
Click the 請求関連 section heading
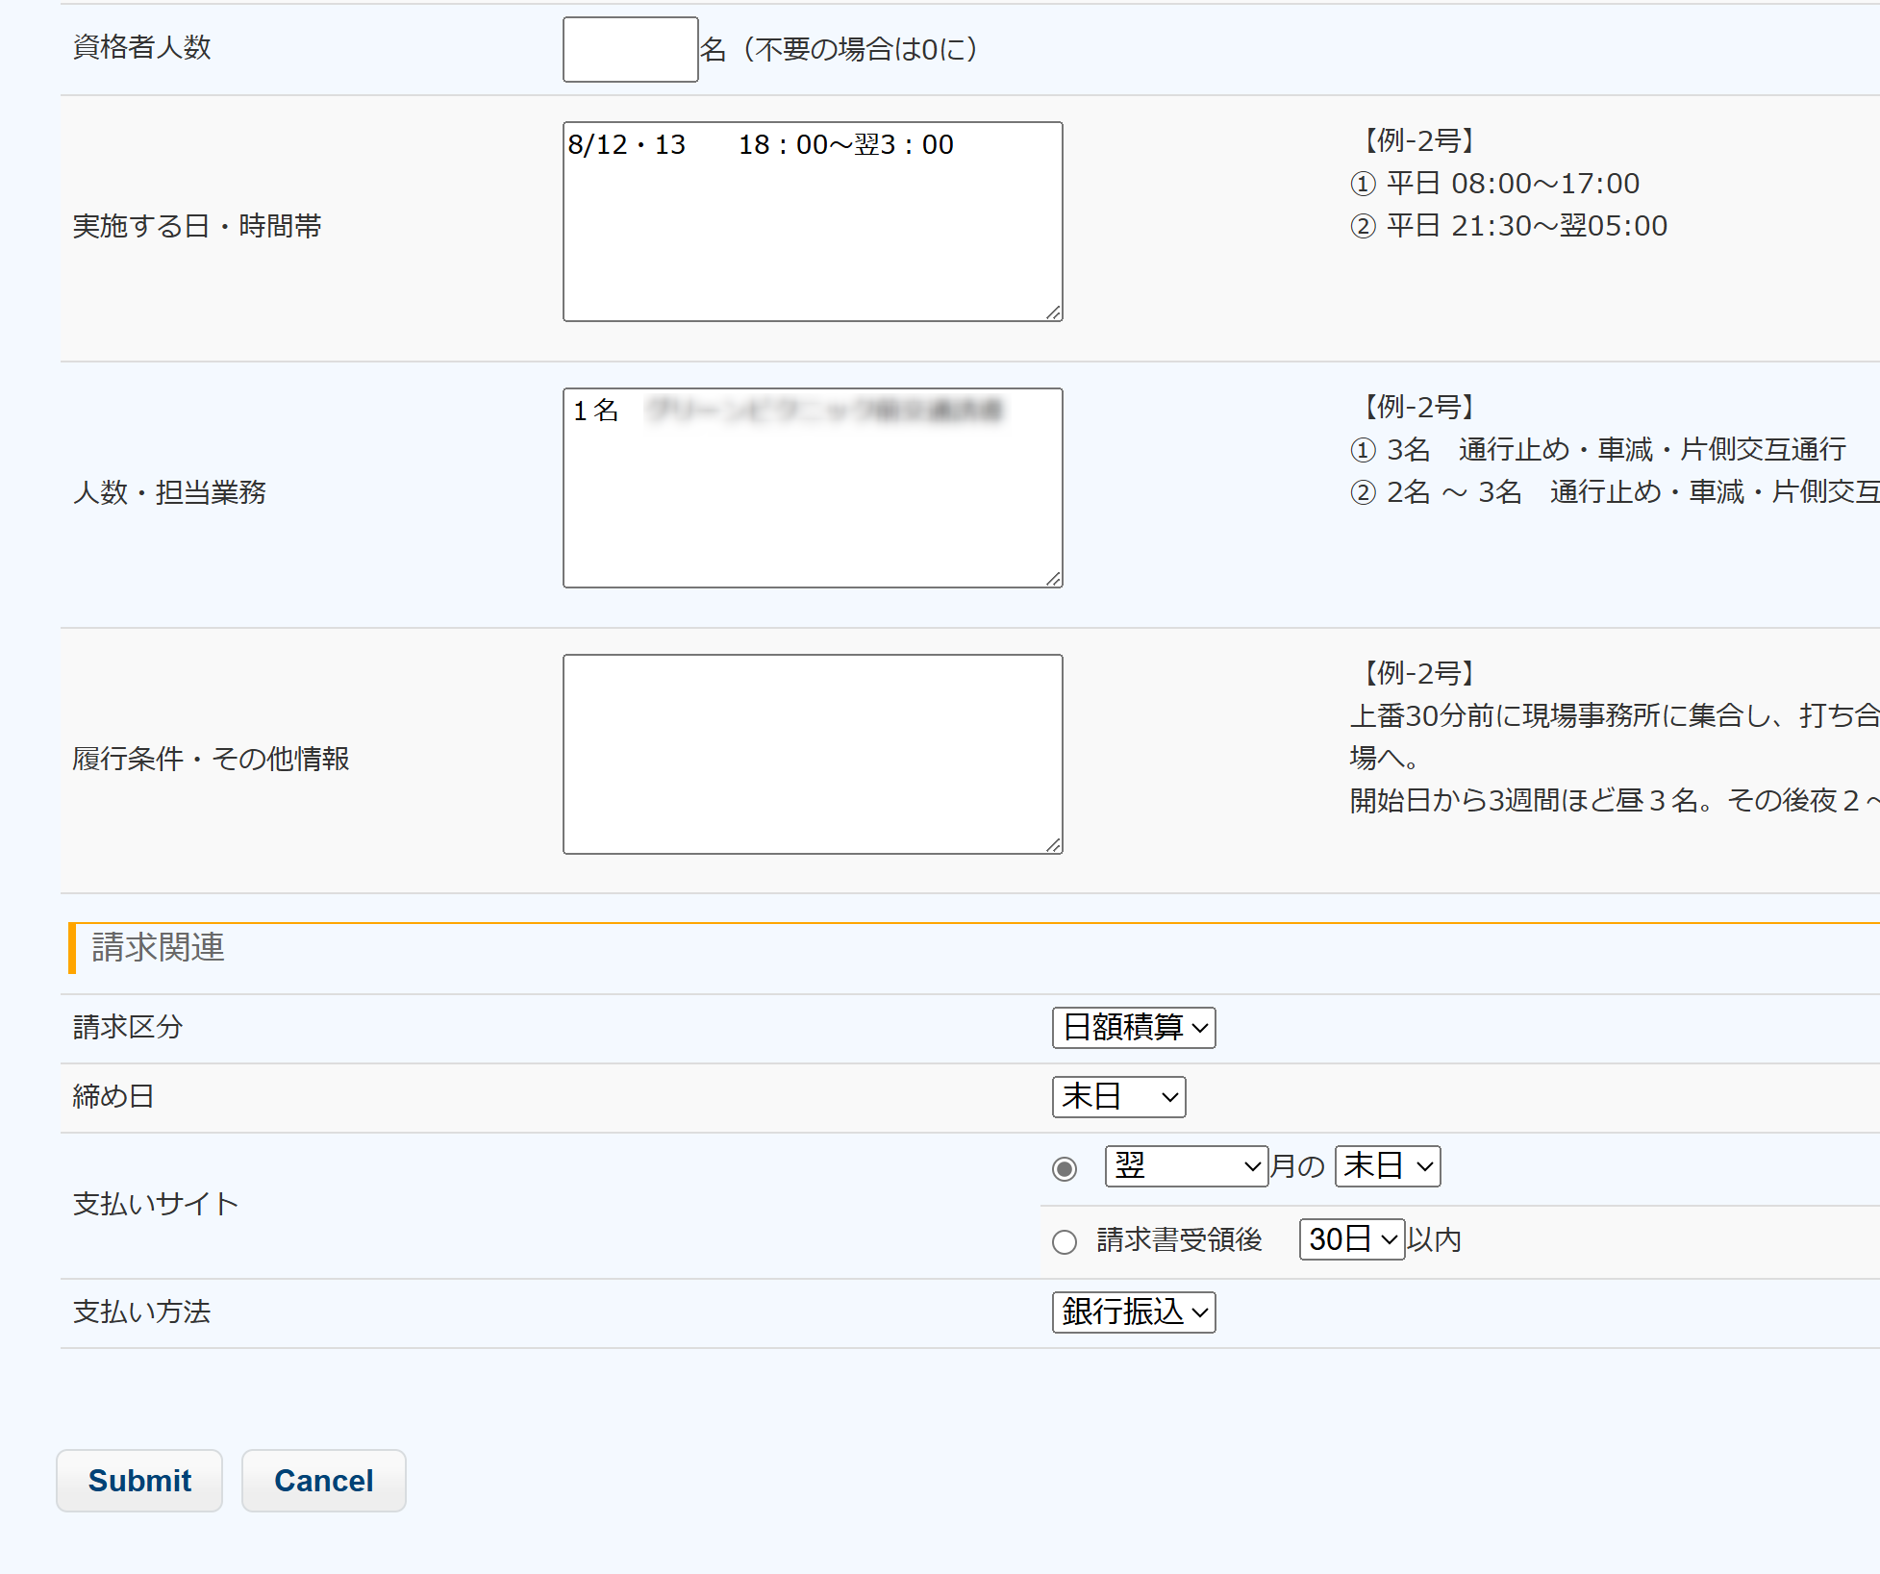159,948
